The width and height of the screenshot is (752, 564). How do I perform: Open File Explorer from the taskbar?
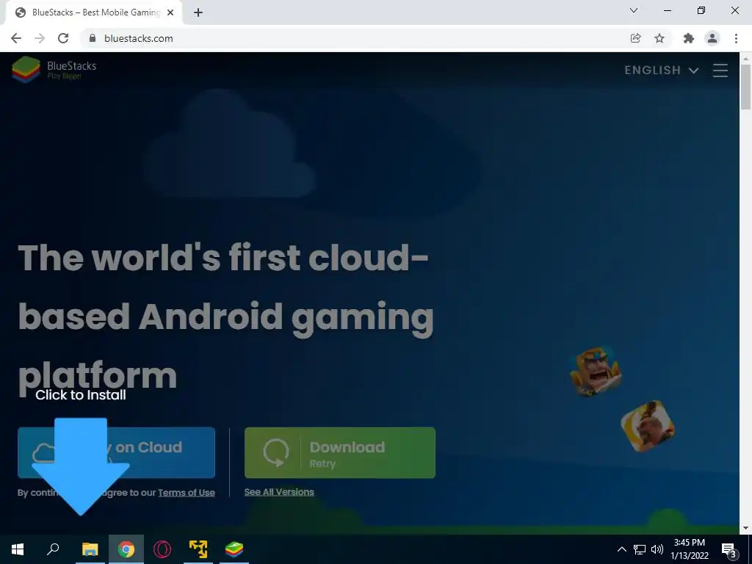point(90,549)
